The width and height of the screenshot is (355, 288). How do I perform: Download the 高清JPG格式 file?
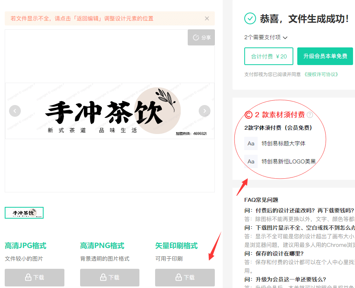34,277
